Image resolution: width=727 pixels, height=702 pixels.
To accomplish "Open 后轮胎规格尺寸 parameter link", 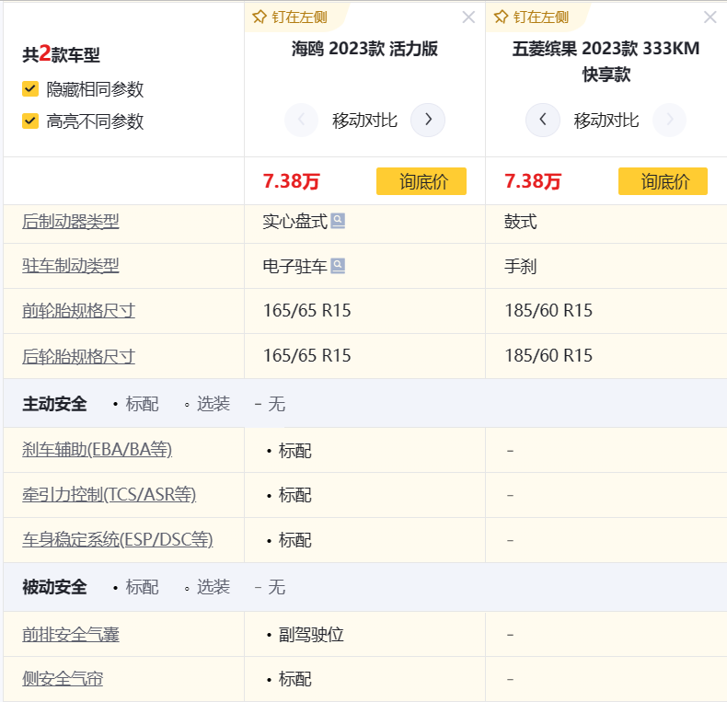I will tap(78, 356).
